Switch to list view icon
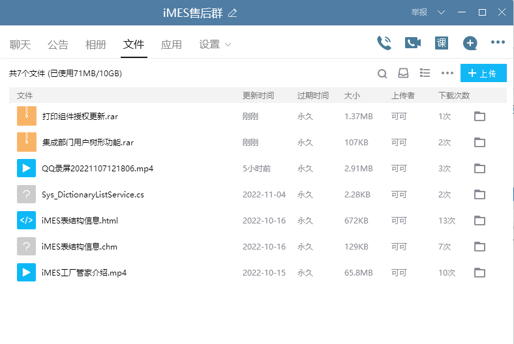The image size is (514, 344). pyautogui.click(x=425, y=73)
